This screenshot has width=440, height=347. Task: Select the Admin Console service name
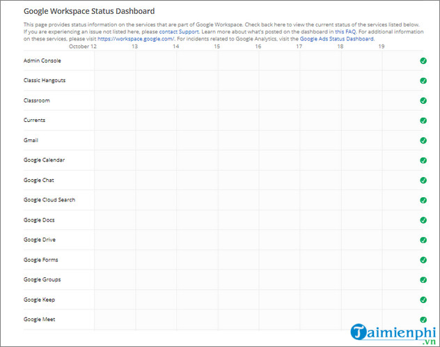42,61
